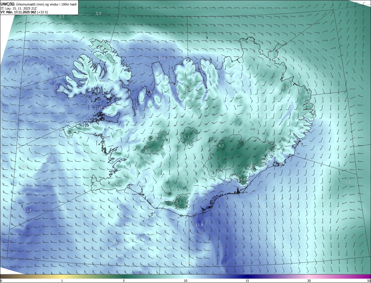Click the 12.9 value label
371x283 pixels.
148,92
